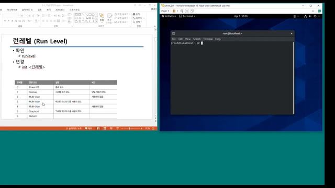The width and height of the screenshot is (335, 188).
Task: Fit slide to window icon in status bar
Action: click(153, 128)
